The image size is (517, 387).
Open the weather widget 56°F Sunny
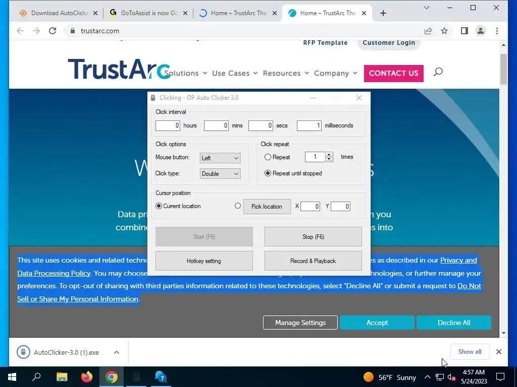pyautogui.click(x=389, y=377)
